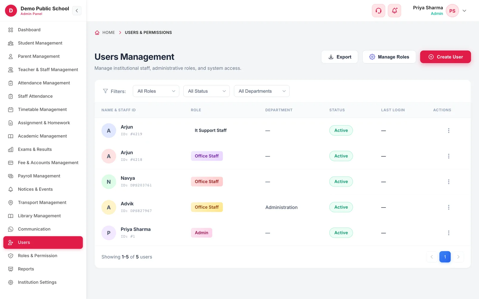Go to the next page arrow
Viewport: 479px width, 299px height.
[x=458, y=257]
